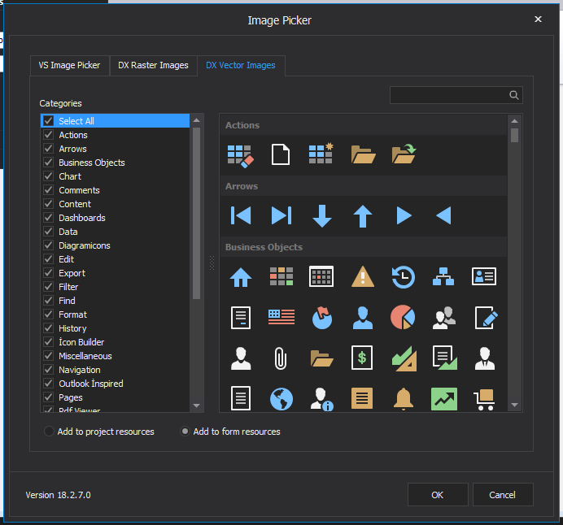Open the DX Raster Images tab
563x525 pixels.
point(153,65)
